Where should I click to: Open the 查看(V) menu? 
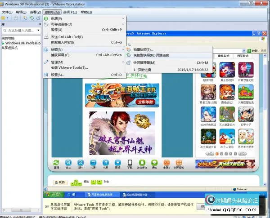35,12
